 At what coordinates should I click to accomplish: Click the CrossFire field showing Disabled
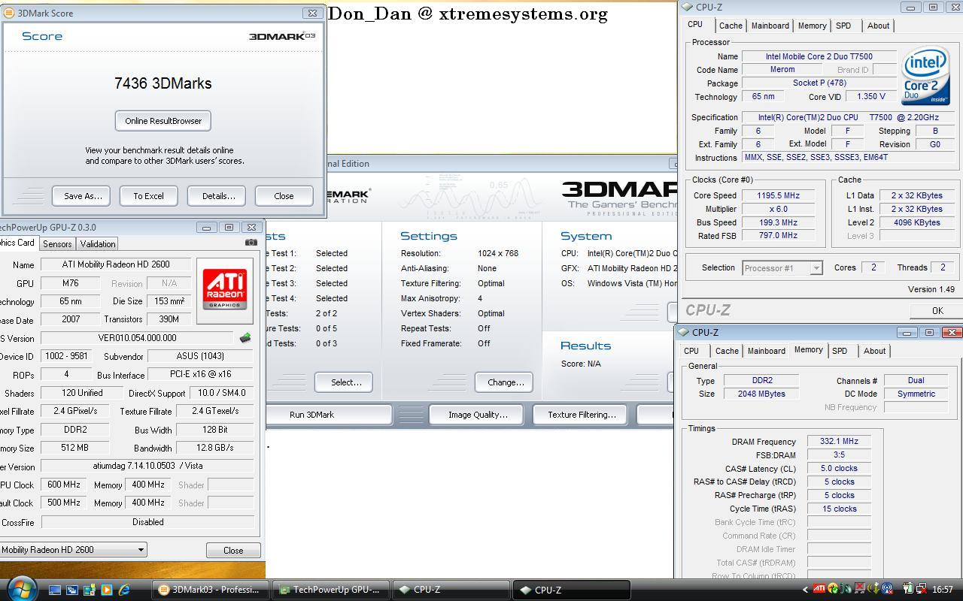click(x=147, y=522)
